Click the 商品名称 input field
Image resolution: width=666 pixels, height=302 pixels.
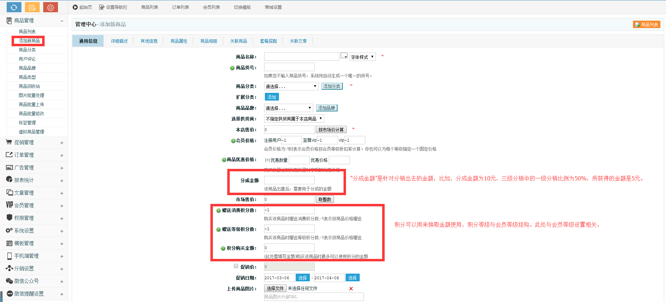click(x=301, y=56)
